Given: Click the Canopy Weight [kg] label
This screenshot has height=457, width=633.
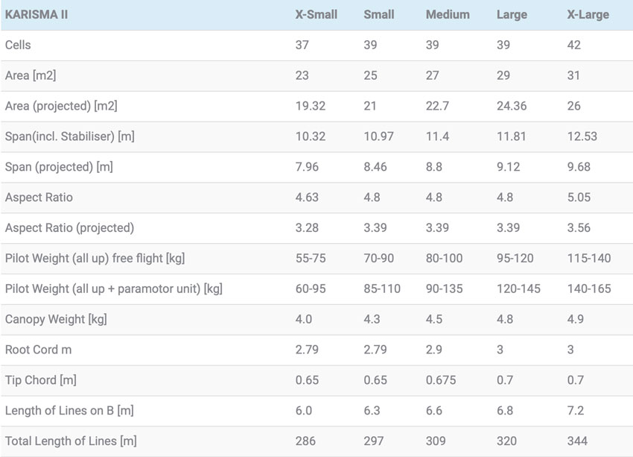Looking at the screenshot, I should 56,319.
